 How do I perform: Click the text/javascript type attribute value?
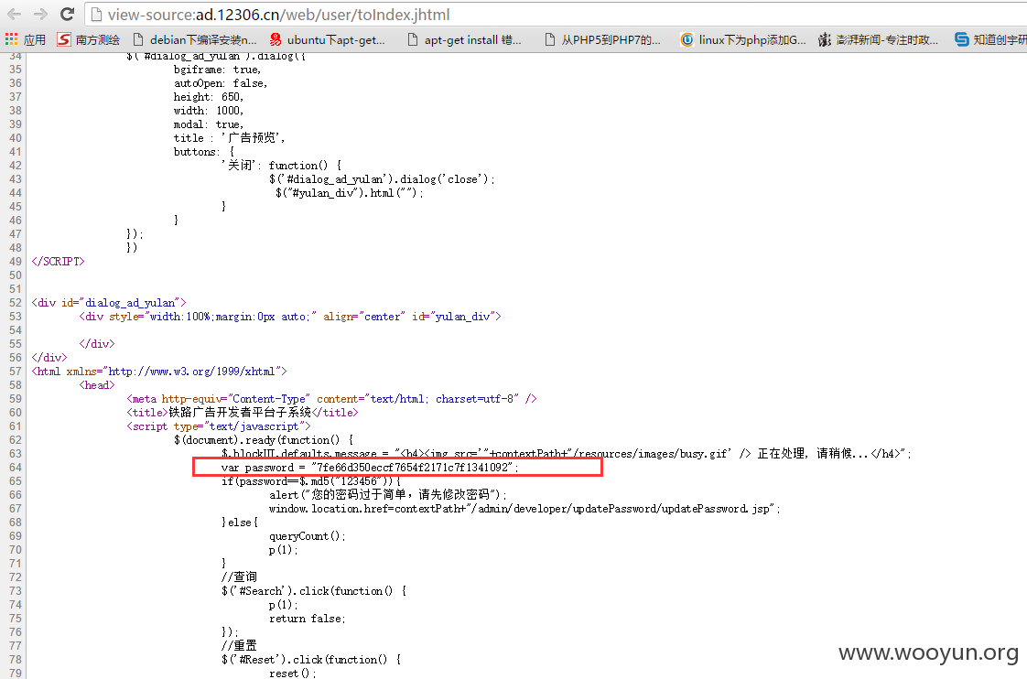[254, 426]
